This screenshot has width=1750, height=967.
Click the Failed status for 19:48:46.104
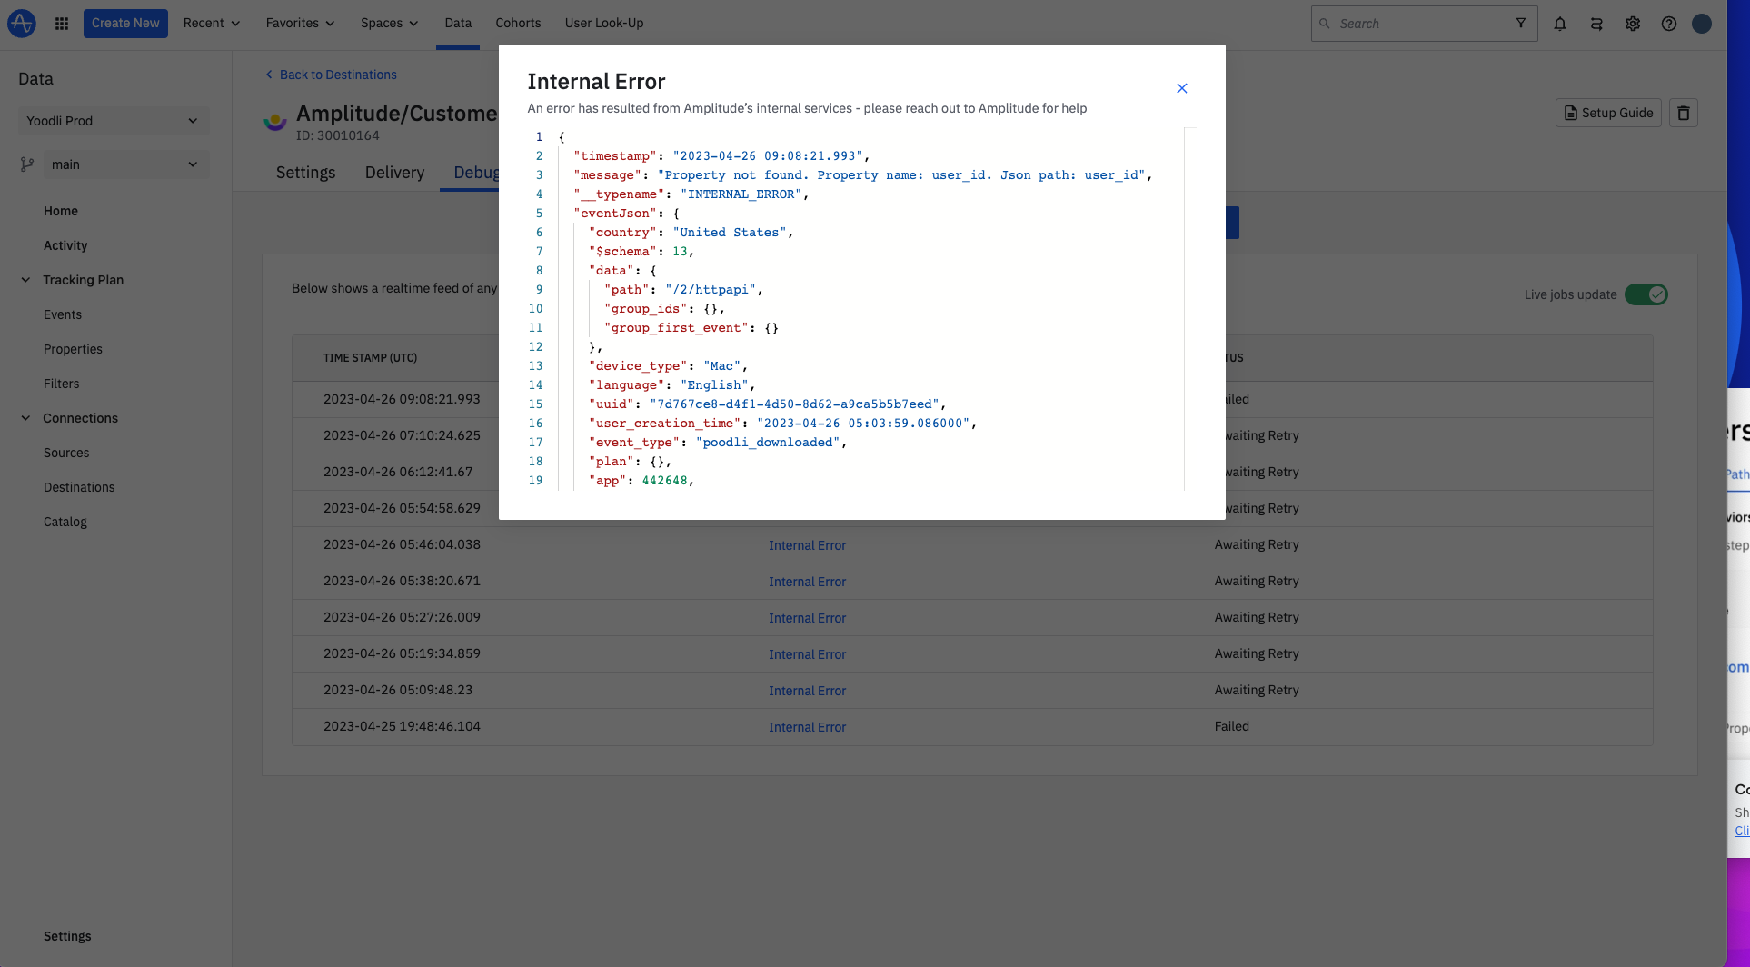pyautogui.click(x=1232, y=726)
